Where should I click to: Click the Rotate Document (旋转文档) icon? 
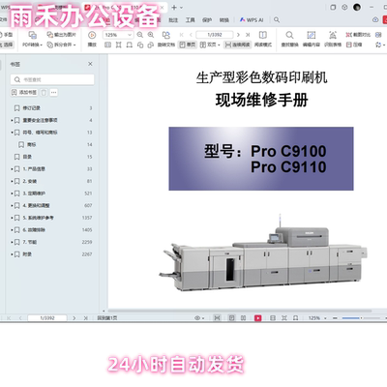[x=165, y=35]
